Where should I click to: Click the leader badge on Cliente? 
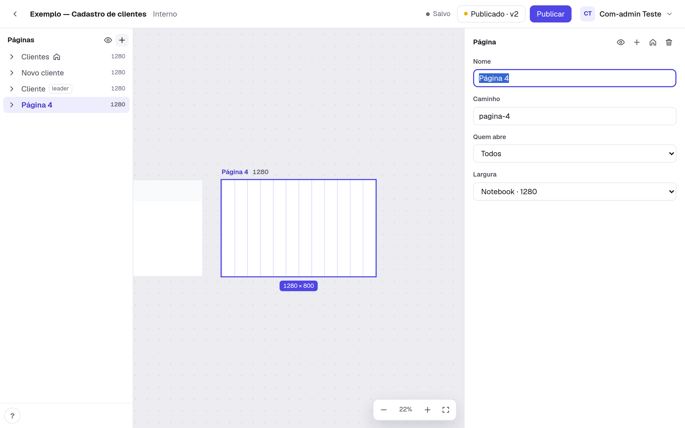coord(60,89)
